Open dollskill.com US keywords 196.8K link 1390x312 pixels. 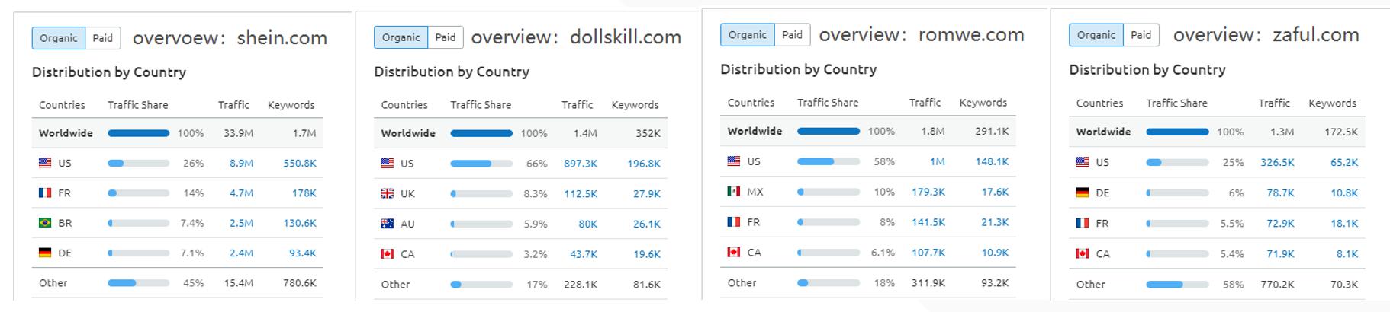tap(644, 164)
